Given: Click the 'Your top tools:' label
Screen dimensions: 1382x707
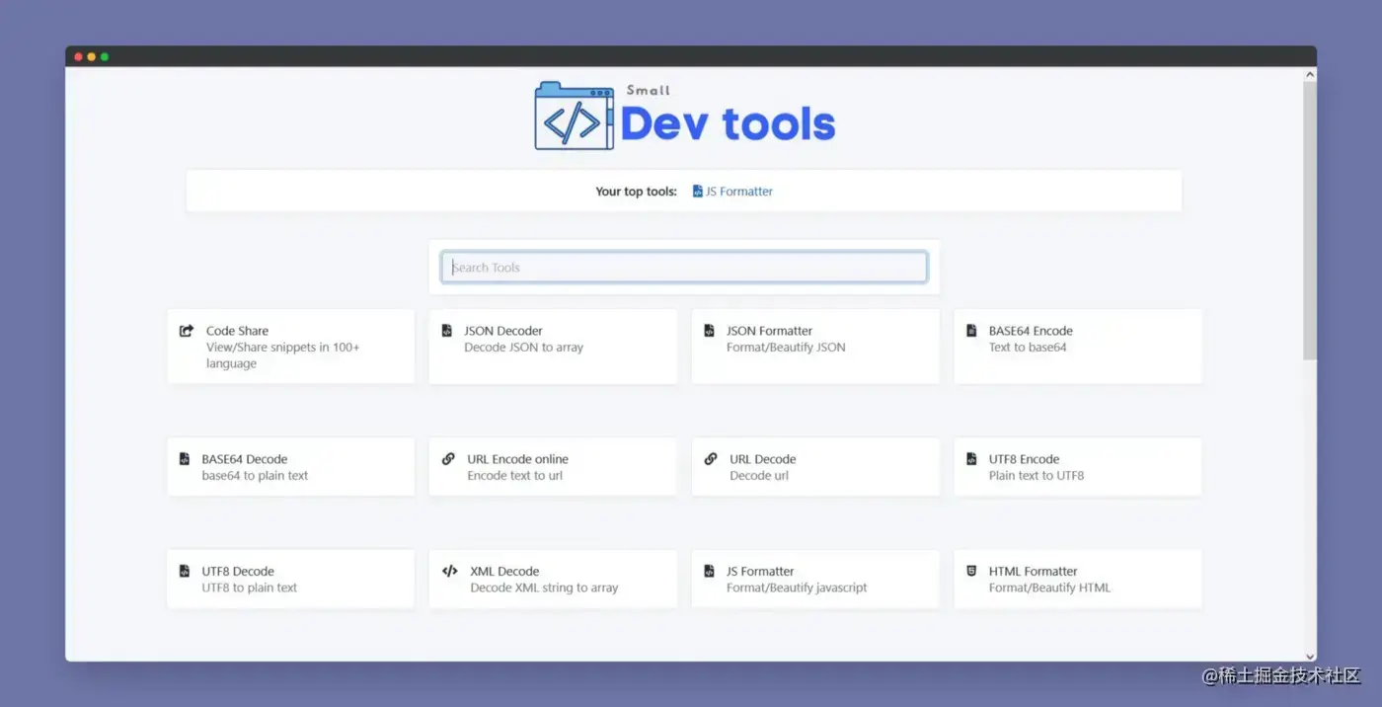Looking at the screenshot, I should (636, 192).
